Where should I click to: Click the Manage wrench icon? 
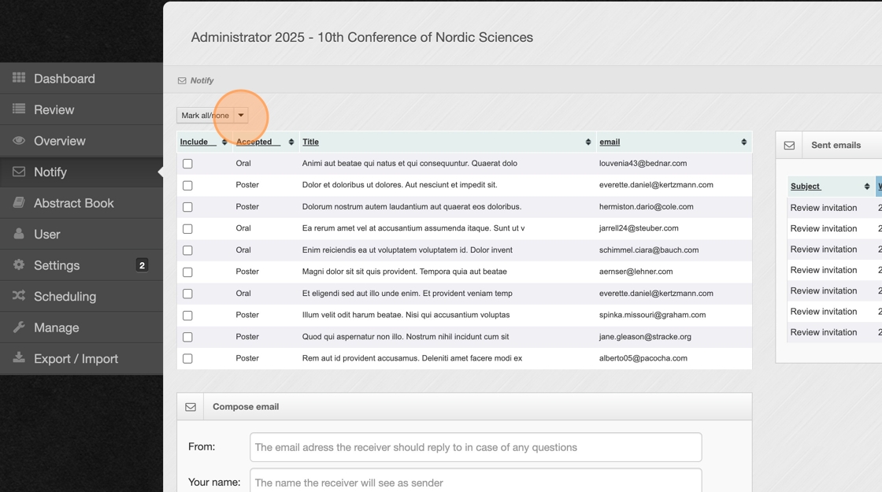(x=19, y=327)
